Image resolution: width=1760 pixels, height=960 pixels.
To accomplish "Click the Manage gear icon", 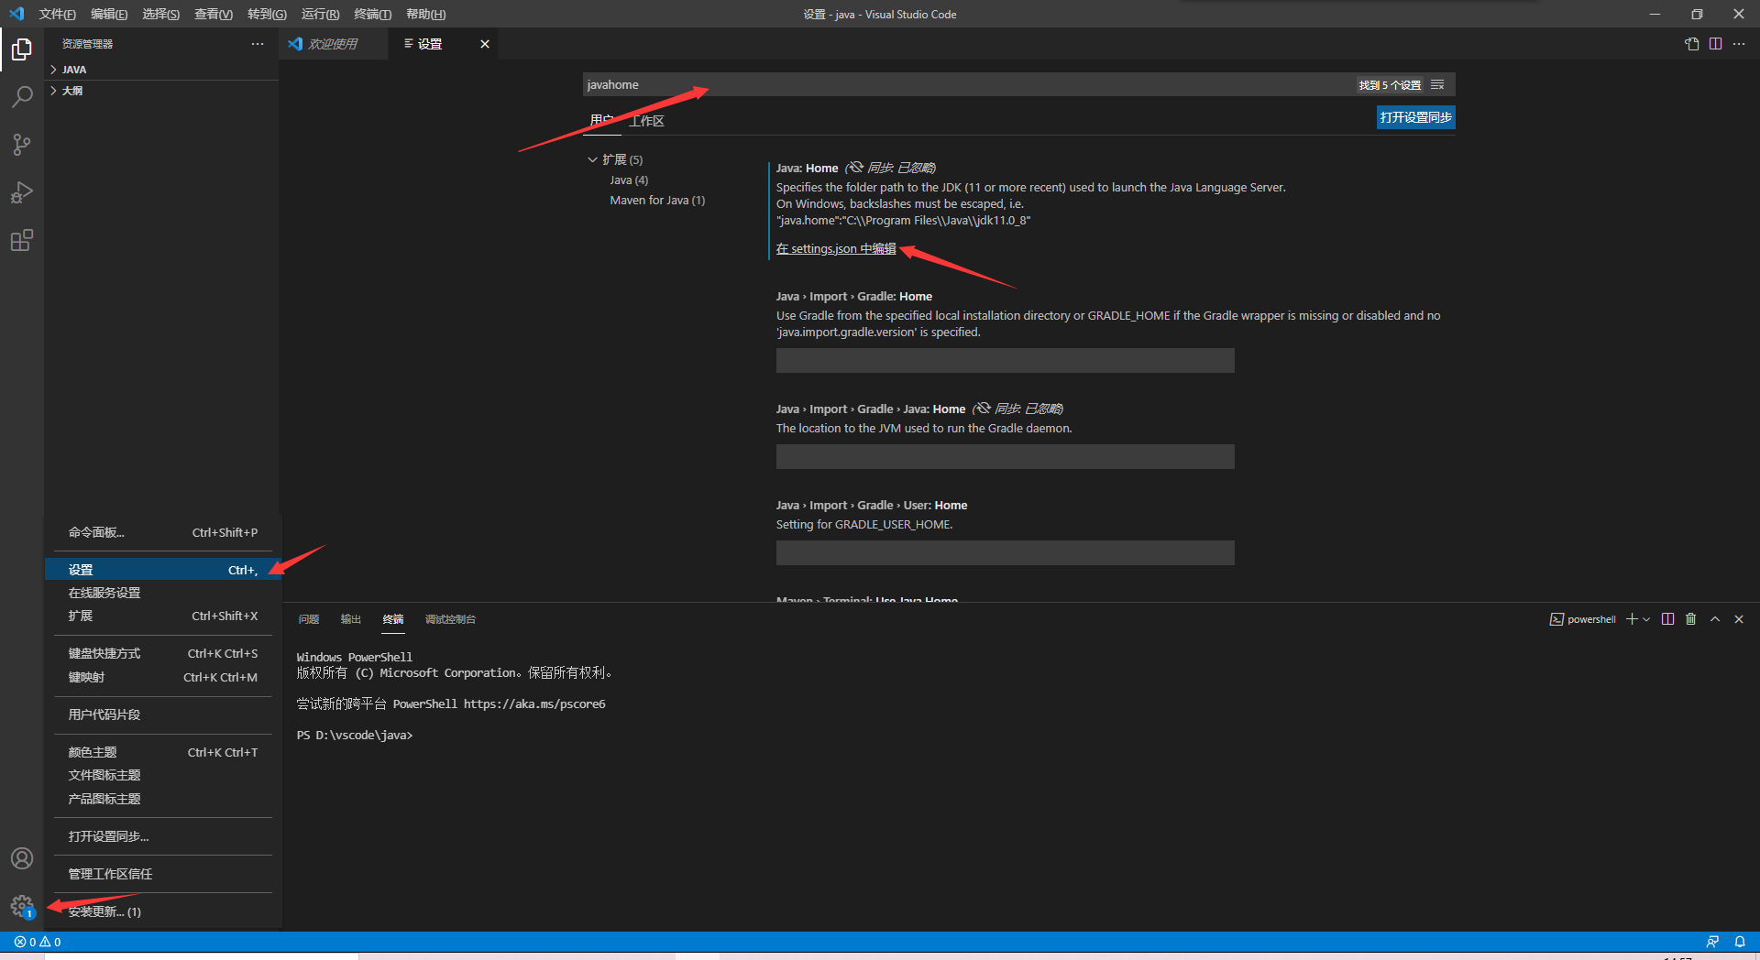I will [22, 907].
